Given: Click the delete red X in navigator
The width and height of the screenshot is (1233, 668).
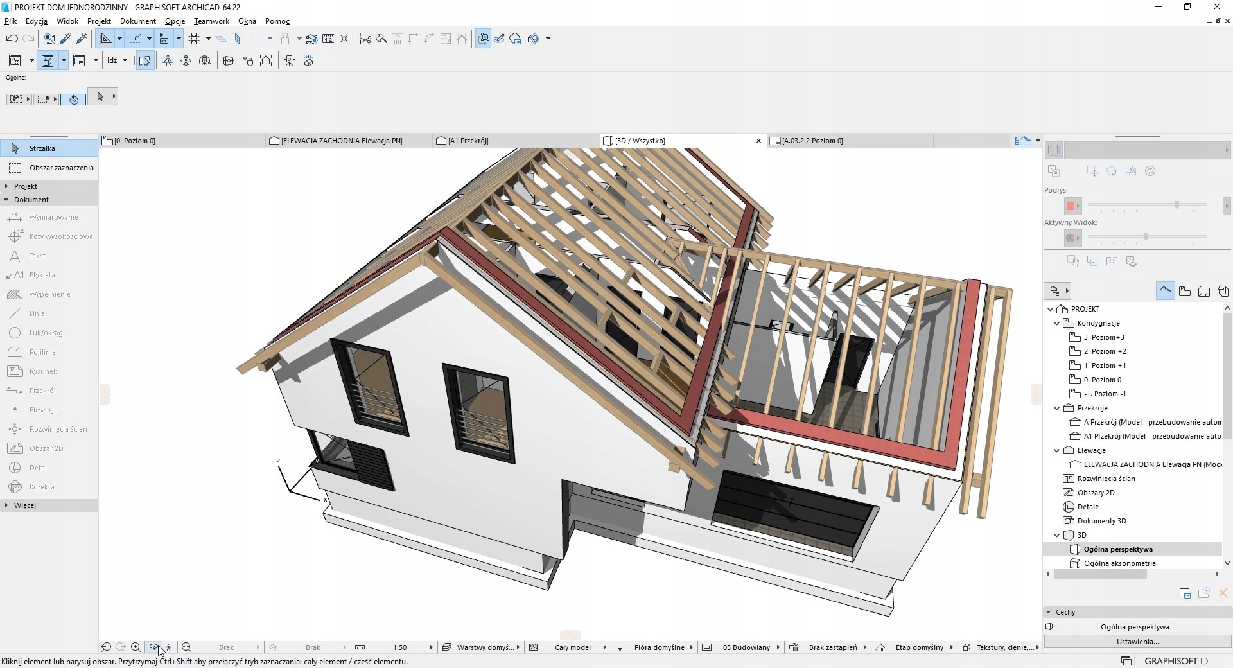Looking at the screenshot, I should [1223, 593].
